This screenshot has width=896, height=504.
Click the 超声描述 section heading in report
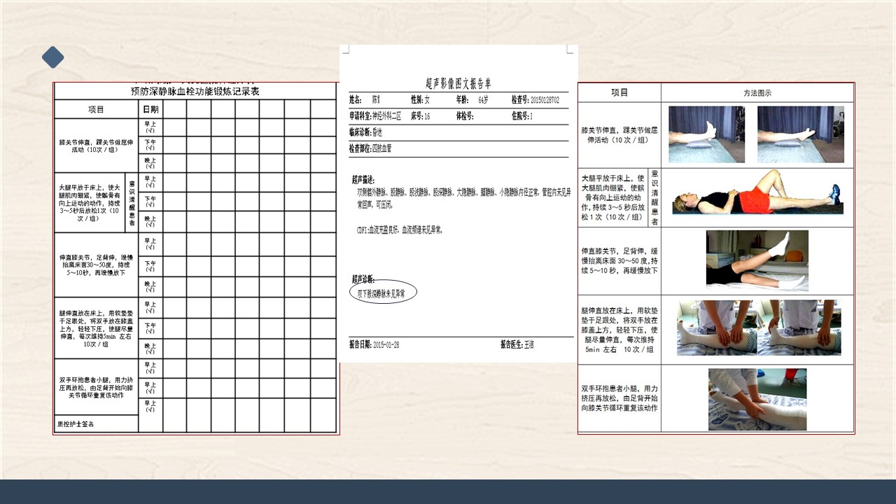point(363,180)
